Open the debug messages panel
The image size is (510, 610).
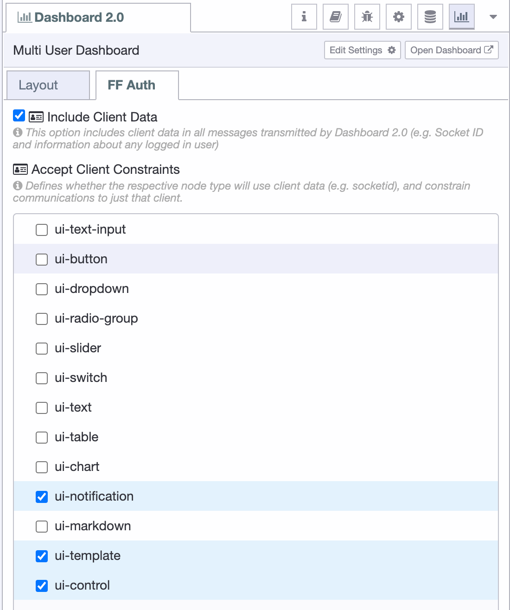[367, 16]
